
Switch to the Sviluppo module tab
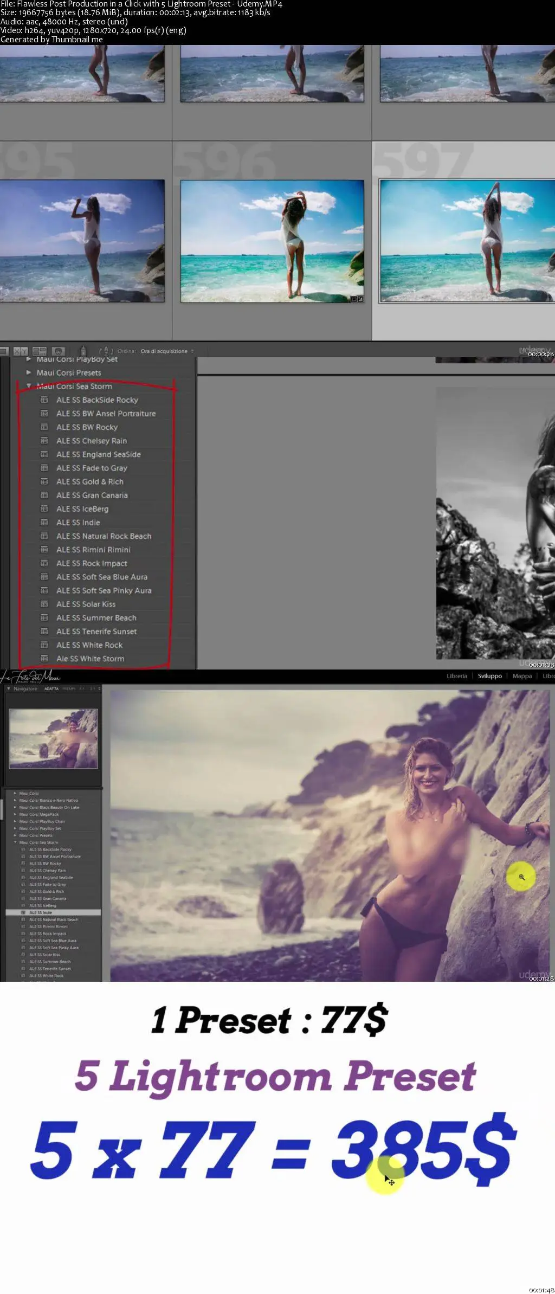click(490, 676)
